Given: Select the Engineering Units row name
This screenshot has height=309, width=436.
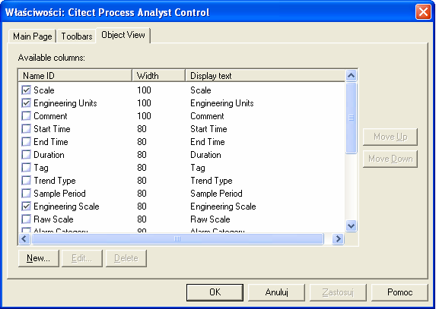Looking at the screenshot, I should pos(65,103).
